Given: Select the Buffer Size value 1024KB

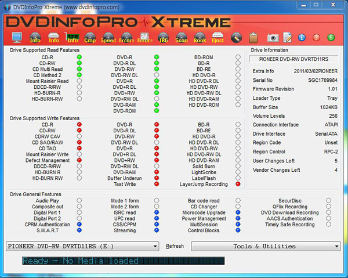Looking at the screenshot, I should point(329,107).
